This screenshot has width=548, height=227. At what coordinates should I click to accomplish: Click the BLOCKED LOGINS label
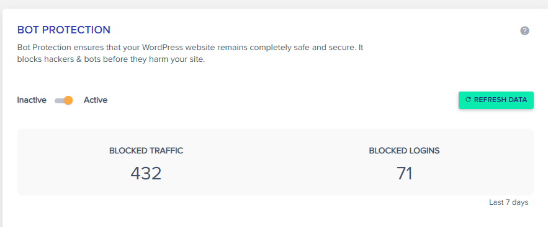tap(405, 151)
